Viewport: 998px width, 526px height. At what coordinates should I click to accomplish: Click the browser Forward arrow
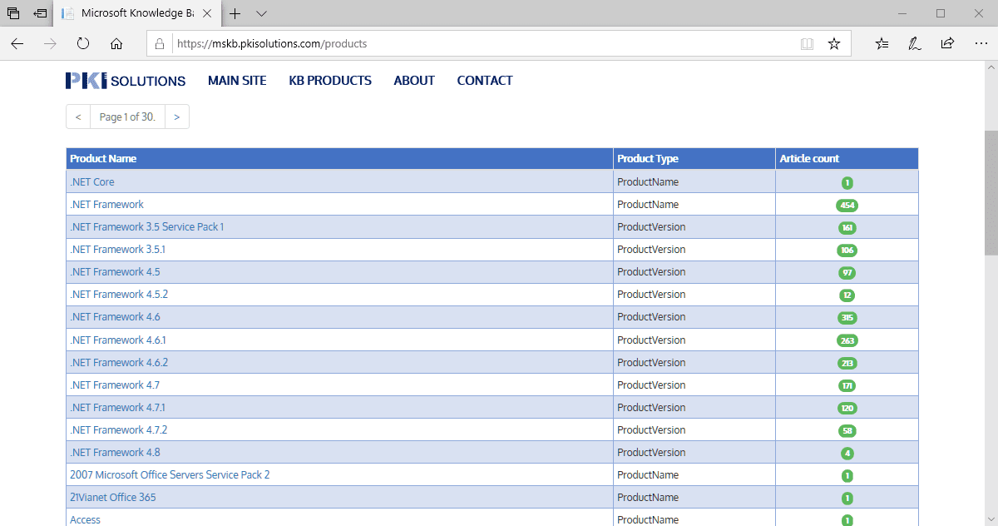(x=50, y=43)
